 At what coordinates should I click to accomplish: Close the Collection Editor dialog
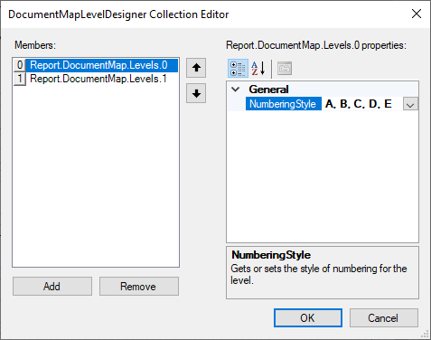pos(417,14)
